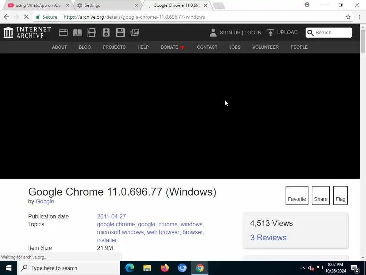This screenshot has height=275, width=366.
Task: Open the 'microsoft windows' topic link
Action: pos(120,232)
